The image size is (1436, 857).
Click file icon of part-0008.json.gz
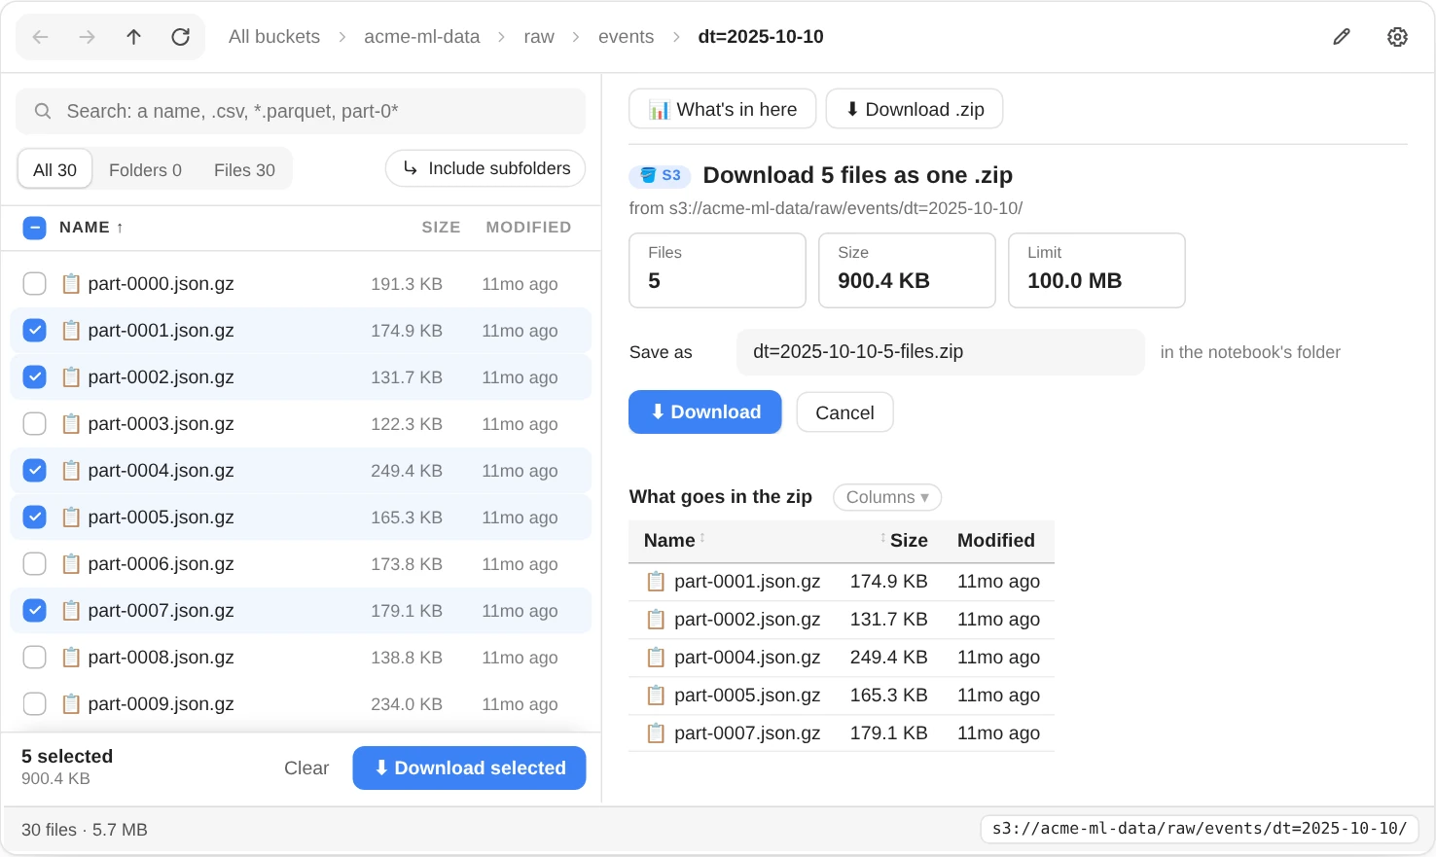click(71, 658)
